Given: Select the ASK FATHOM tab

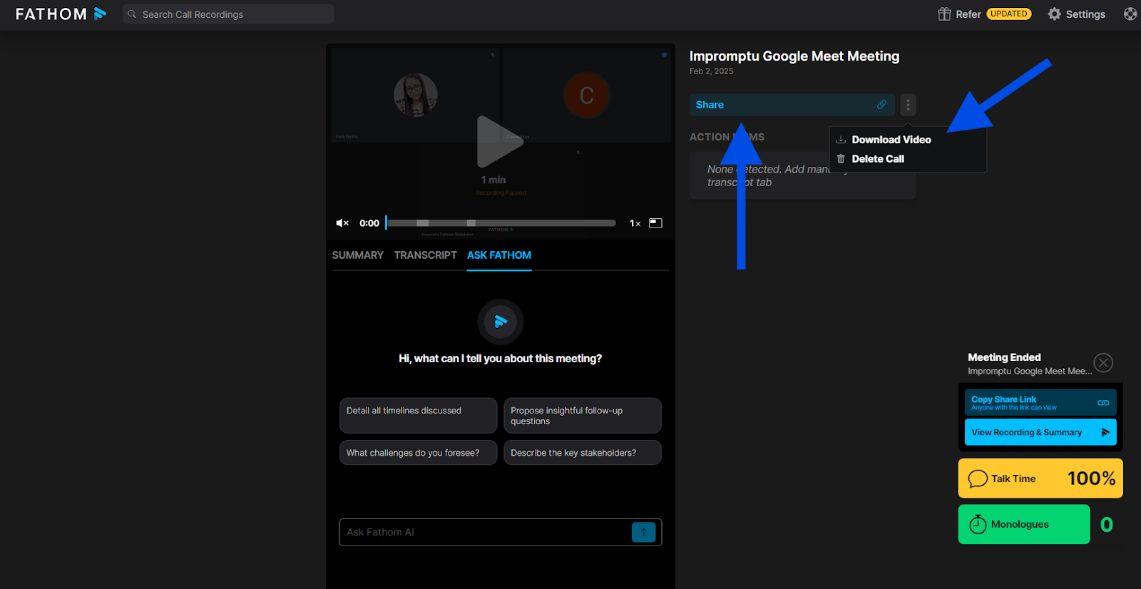Looking at the screenshot, I should tap(499, 255).
